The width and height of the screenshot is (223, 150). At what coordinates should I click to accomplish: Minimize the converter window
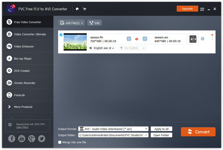point(209,10)
